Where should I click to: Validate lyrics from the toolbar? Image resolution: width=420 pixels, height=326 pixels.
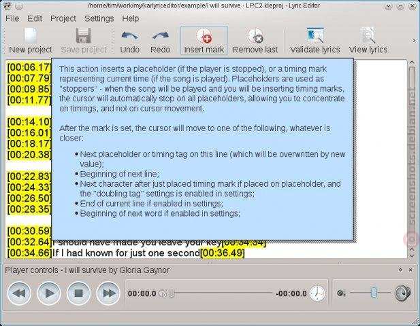coord(315,41)
